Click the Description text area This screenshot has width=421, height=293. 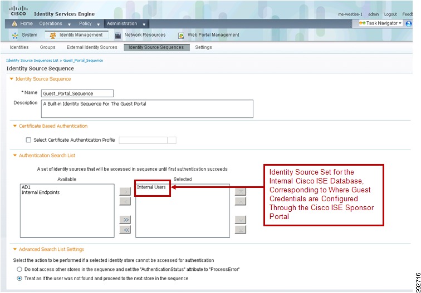click(x=147, y=108)
